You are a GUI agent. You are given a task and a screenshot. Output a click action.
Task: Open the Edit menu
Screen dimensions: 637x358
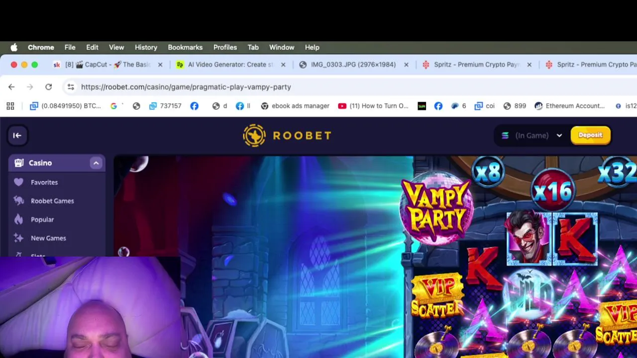point(92,47)
